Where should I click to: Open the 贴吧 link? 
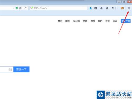[100, 21]
